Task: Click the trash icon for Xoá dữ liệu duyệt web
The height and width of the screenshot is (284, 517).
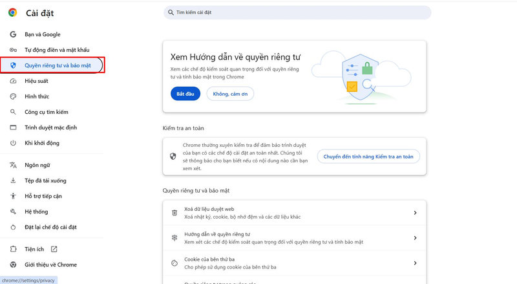Action: (x=174, y=213)
